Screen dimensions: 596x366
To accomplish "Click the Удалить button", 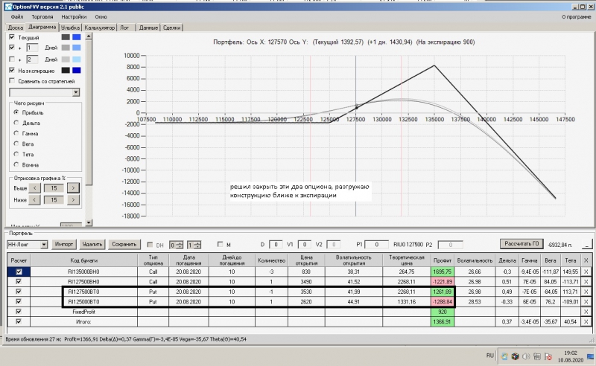I will click(92, 244).
